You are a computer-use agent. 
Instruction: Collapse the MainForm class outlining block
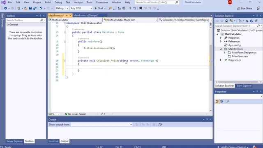pos(65,32)
